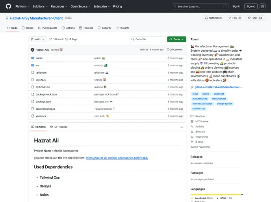The height and width of the screenshot is (202, 271).
Task: Open the Insights tab
Action: tap(123, 28)
